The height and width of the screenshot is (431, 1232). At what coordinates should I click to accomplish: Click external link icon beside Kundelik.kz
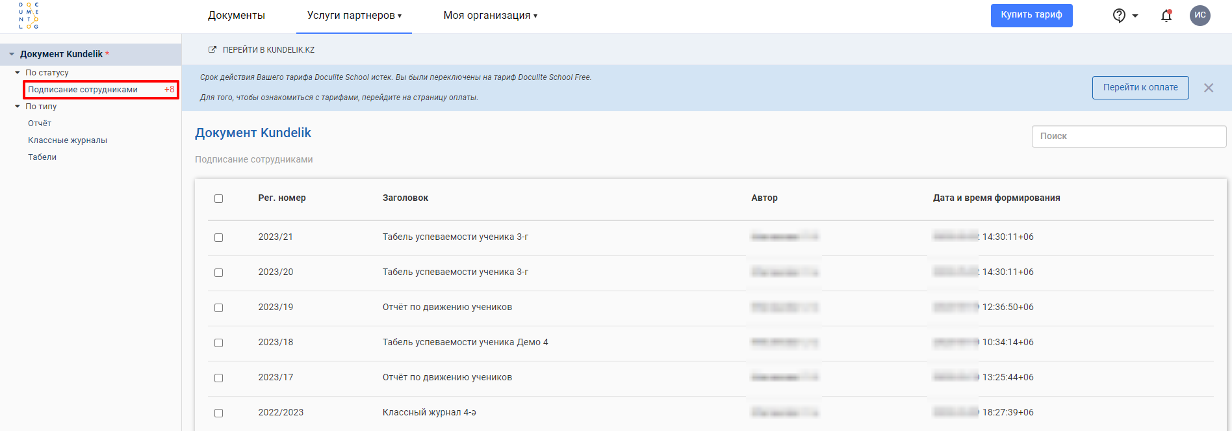[x=212, y=49]
